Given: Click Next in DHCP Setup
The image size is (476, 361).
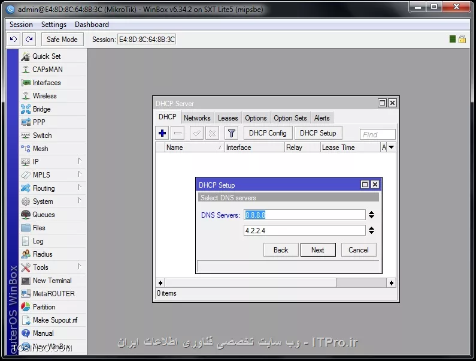Looking at the screenshot, I should coord(318,249).
